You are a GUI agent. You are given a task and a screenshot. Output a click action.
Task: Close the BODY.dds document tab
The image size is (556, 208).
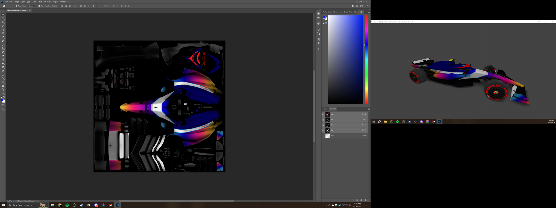(30, 11)
